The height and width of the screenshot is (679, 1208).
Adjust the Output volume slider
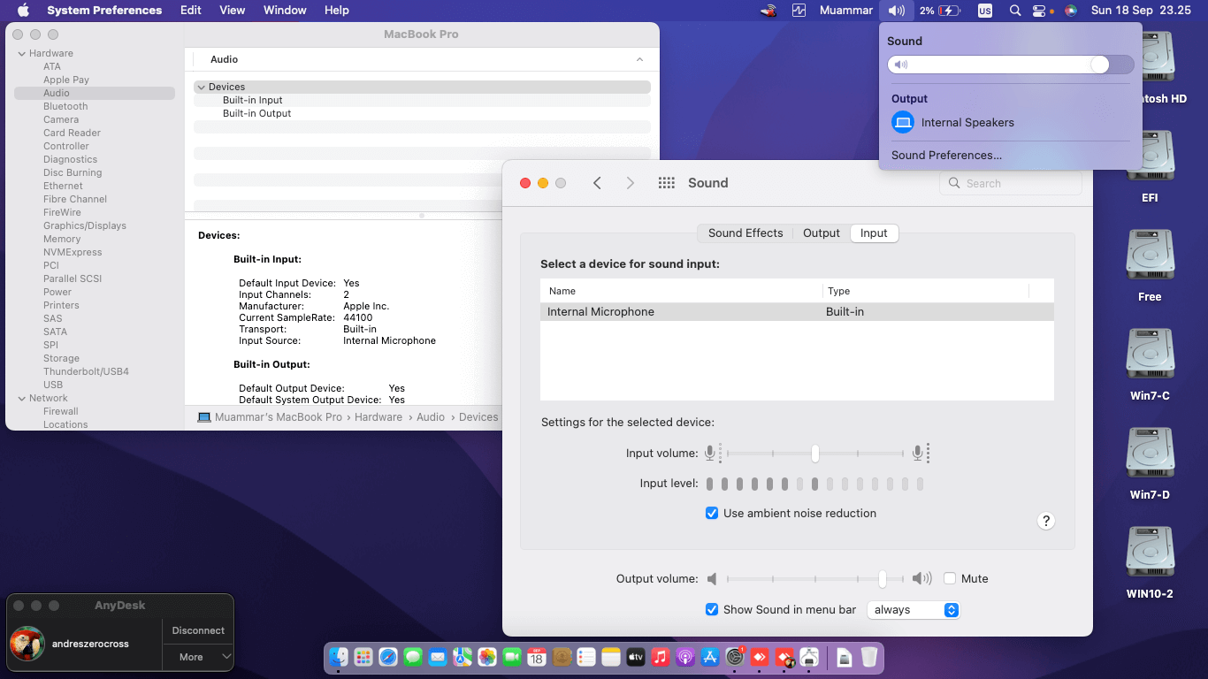point(814,578)
